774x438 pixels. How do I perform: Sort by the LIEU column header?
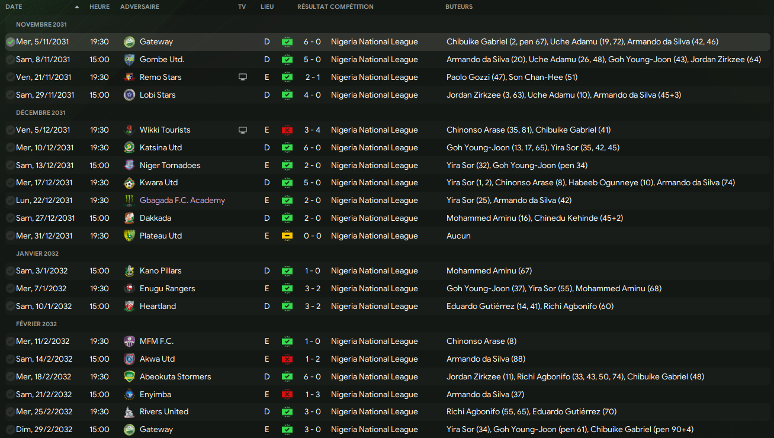[x=267, y=7]
